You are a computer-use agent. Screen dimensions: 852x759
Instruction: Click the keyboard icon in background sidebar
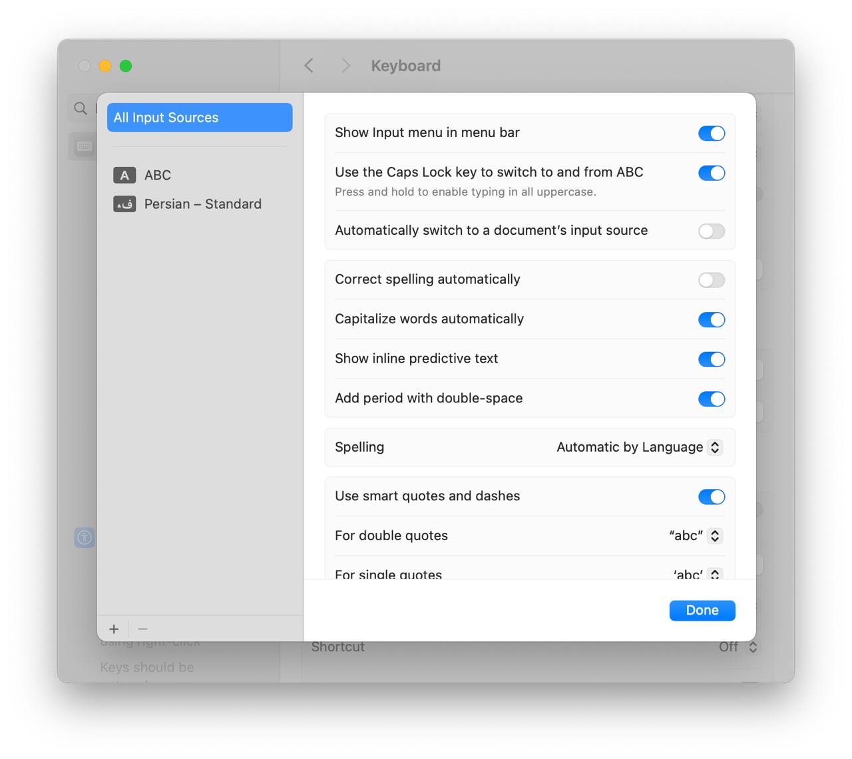point(84,146)
